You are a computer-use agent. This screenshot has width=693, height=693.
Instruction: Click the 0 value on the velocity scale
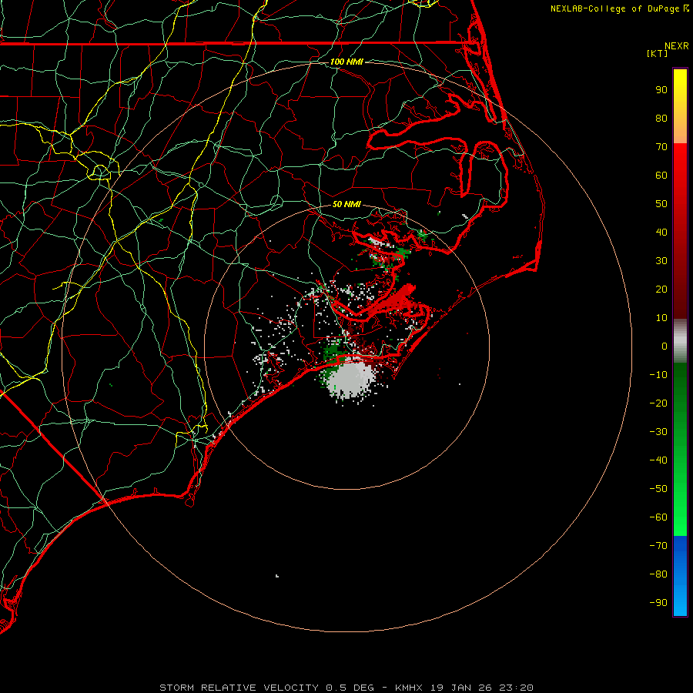click(x=665, y=346)
